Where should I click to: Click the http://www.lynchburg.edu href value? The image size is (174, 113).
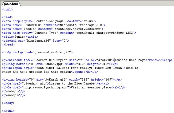pyautogui.click(x=45, y=87)
